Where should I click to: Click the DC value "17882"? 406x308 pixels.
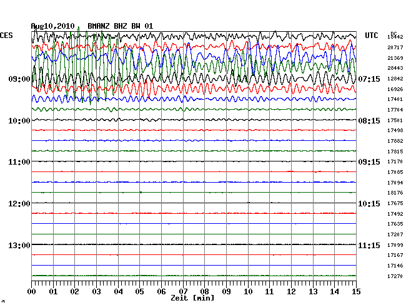pos(395,141)
